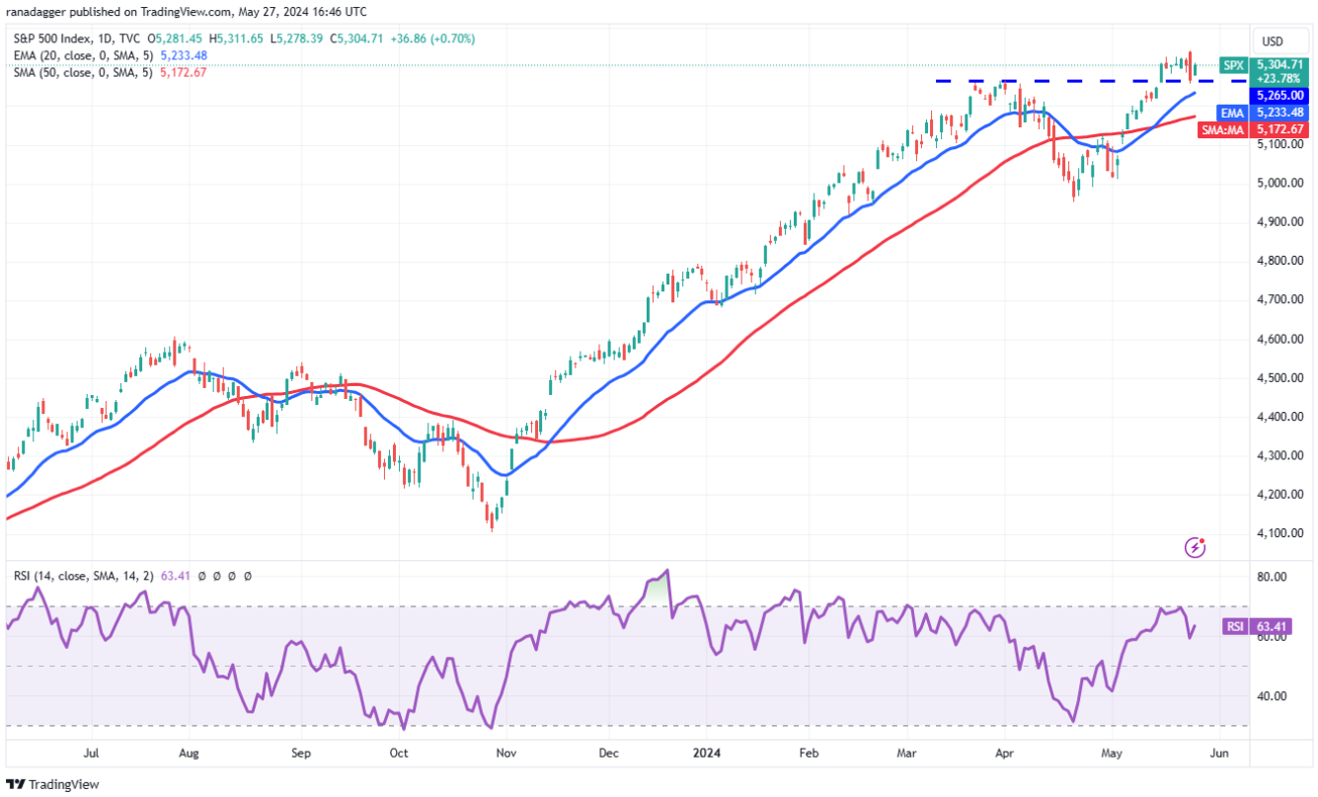Click the EMA (20, close, 0, SMA, 5) legend
The width and height of the screenshot is (1318, 797).
(x=81, y=55)
